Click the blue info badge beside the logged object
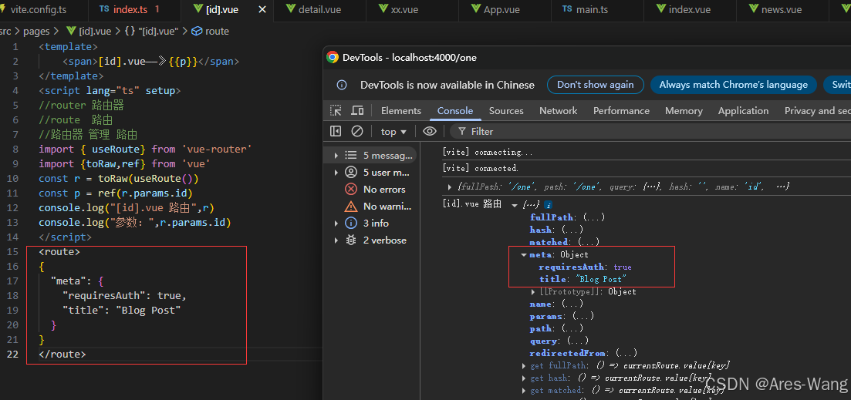Image resolution: width=851 pixels, height=400 pixels. [548, 206]
